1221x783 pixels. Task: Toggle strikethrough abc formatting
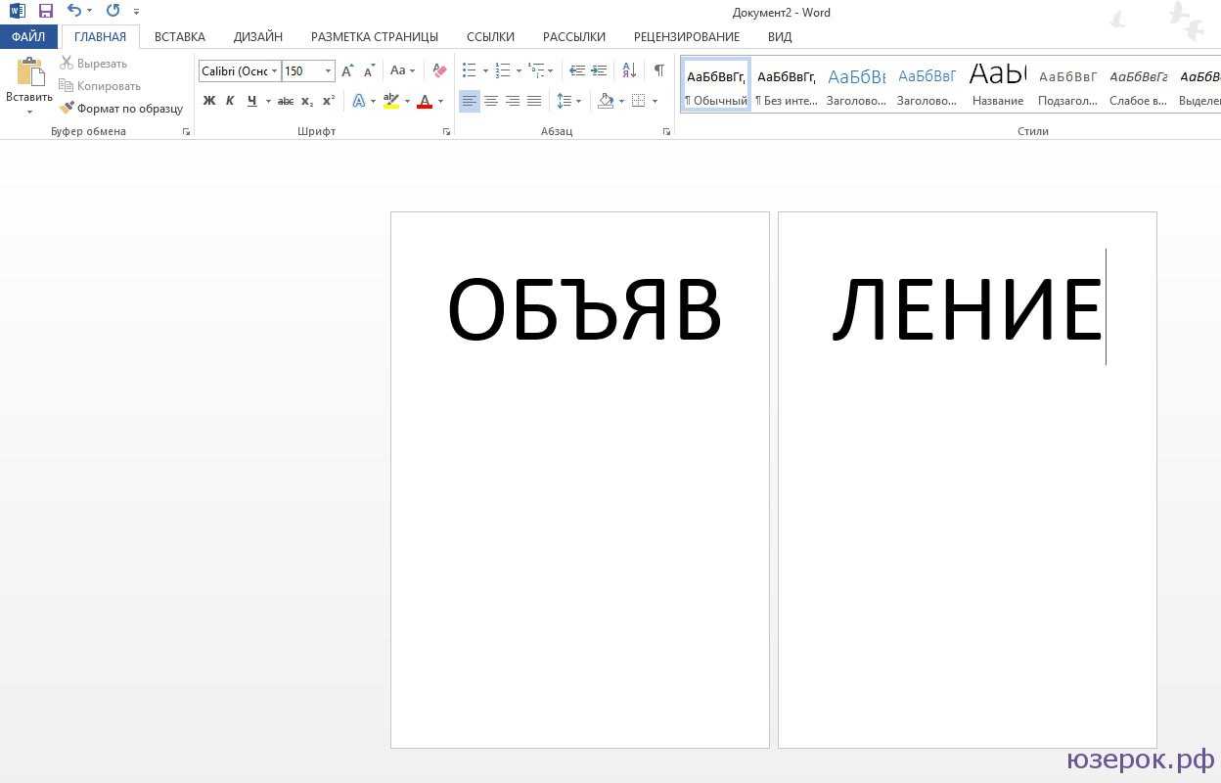click(286, 101)
